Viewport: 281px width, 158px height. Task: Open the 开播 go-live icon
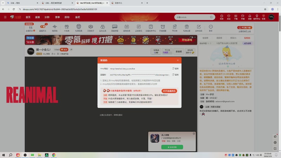pos(243,17)
